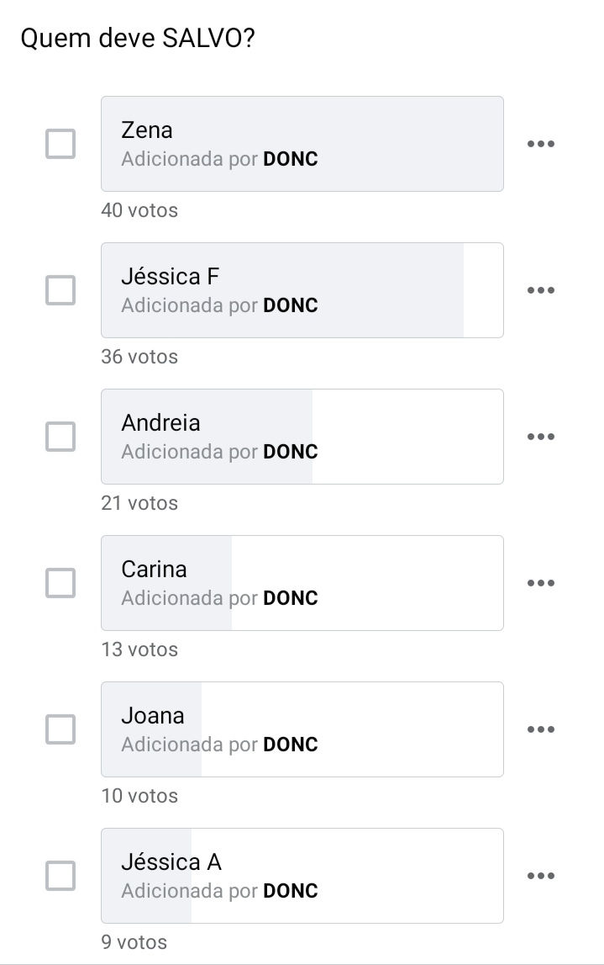Tick the checkbox for Zena

click(x=60, y=144)
